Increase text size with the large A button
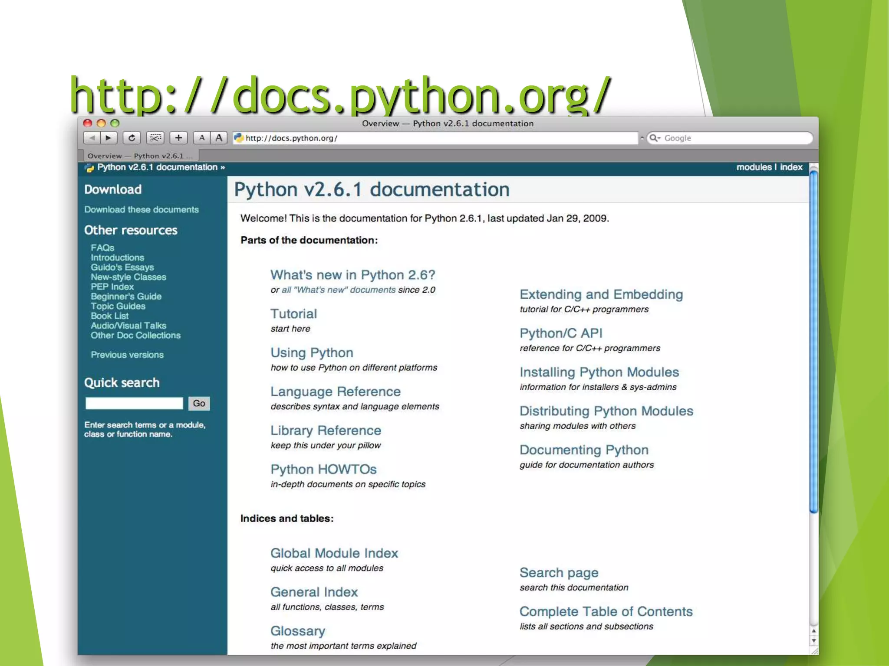Viewport: 889px width, 666px height. pyautogui.click(x=219, y=138)
